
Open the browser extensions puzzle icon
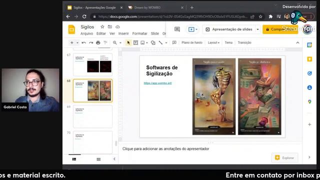(270, 16)
